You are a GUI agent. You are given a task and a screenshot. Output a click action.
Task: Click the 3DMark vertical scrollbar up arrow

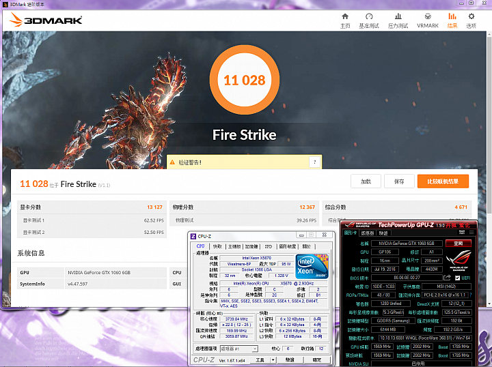[489, 33]
